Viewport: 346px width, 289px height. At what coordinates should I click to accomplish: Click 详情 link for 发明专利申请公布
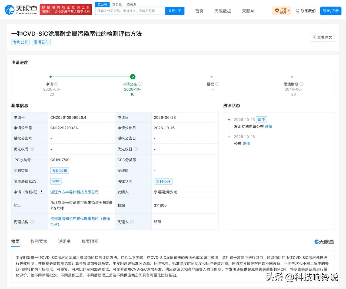point(269,127)
